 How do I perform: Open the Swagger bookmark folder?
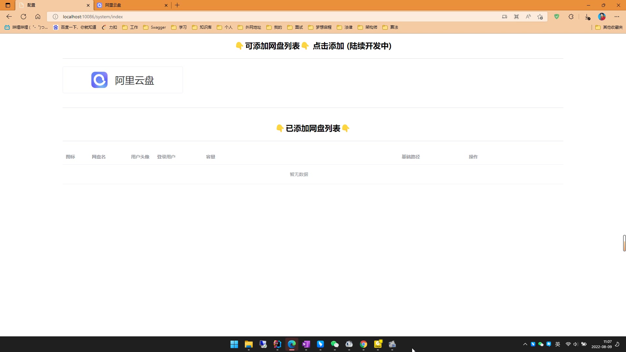[155, 27]
